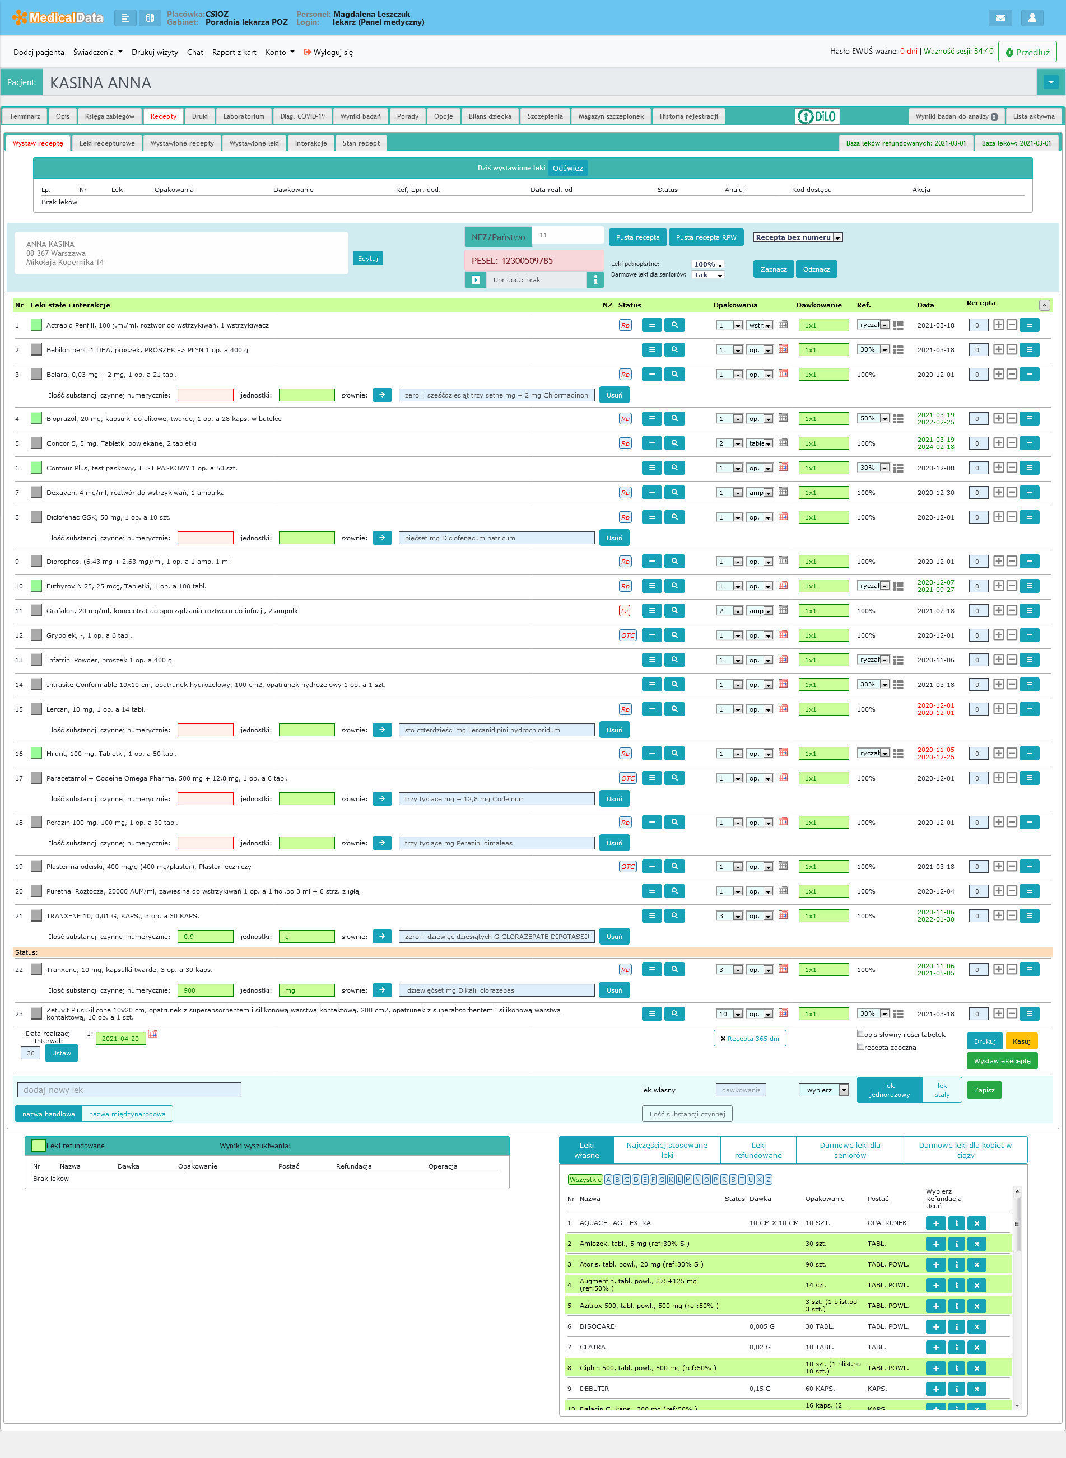The image size is (1066, 1458).
Task: Expand the Świadczenia menu
Action: click(97, 52)
